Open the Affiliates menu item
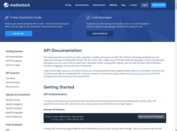Image resolution: width=177 pixels, height=131 pixels. [113, 5]
